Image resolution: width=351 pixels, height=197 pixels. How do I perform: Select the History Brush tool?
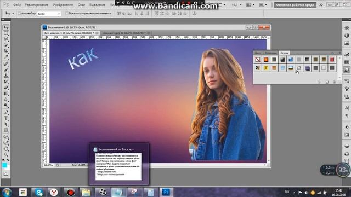coord(6,82)
